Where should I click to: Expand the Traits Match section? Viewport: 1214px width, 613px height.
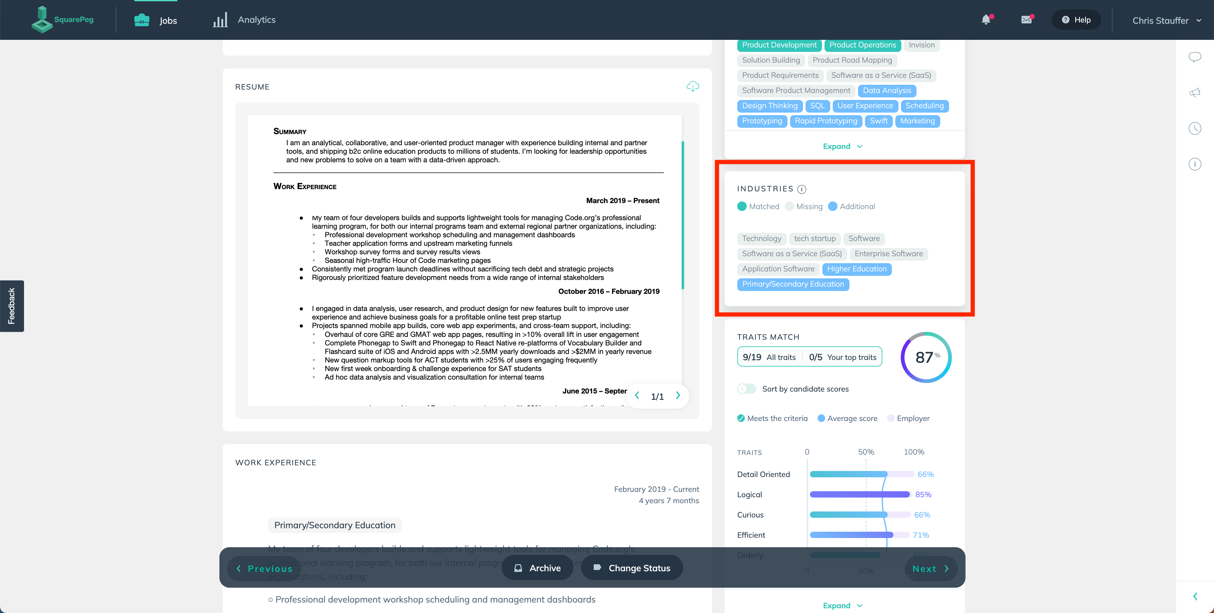click(843, 605)
